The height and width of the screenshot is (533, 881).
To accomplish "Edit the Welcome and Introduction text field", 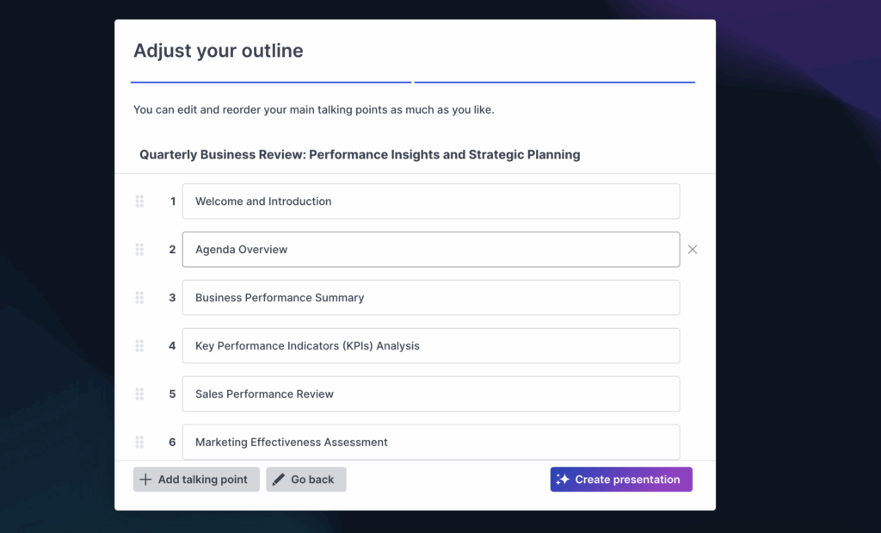I will (430, 201).
